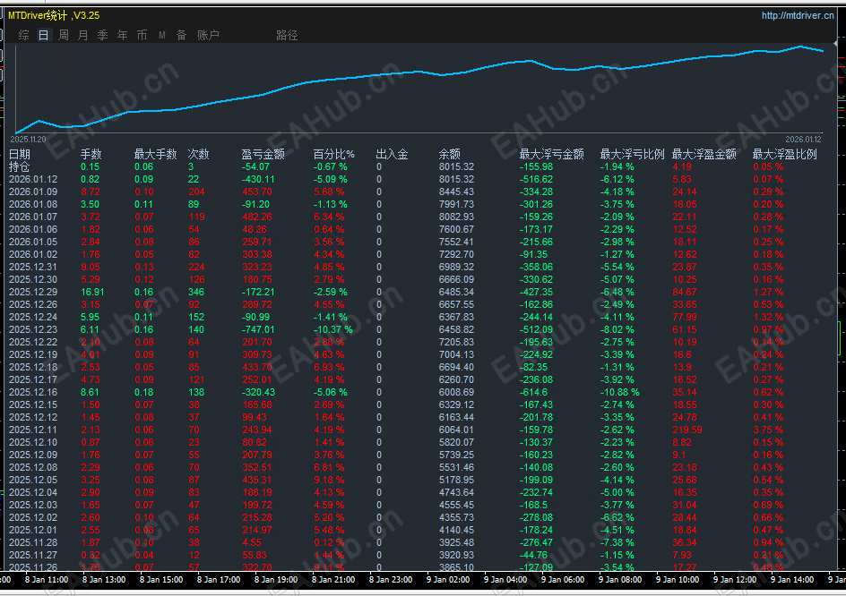Click the 2026.01.12 end date on chart
Viewport: 846px width, 596px height.
803,140
